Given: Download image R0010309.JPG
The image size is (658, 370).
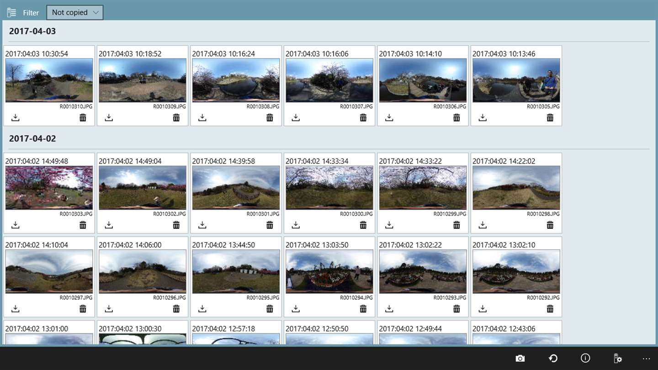Looking at the screenshot, I should point(109,118).
